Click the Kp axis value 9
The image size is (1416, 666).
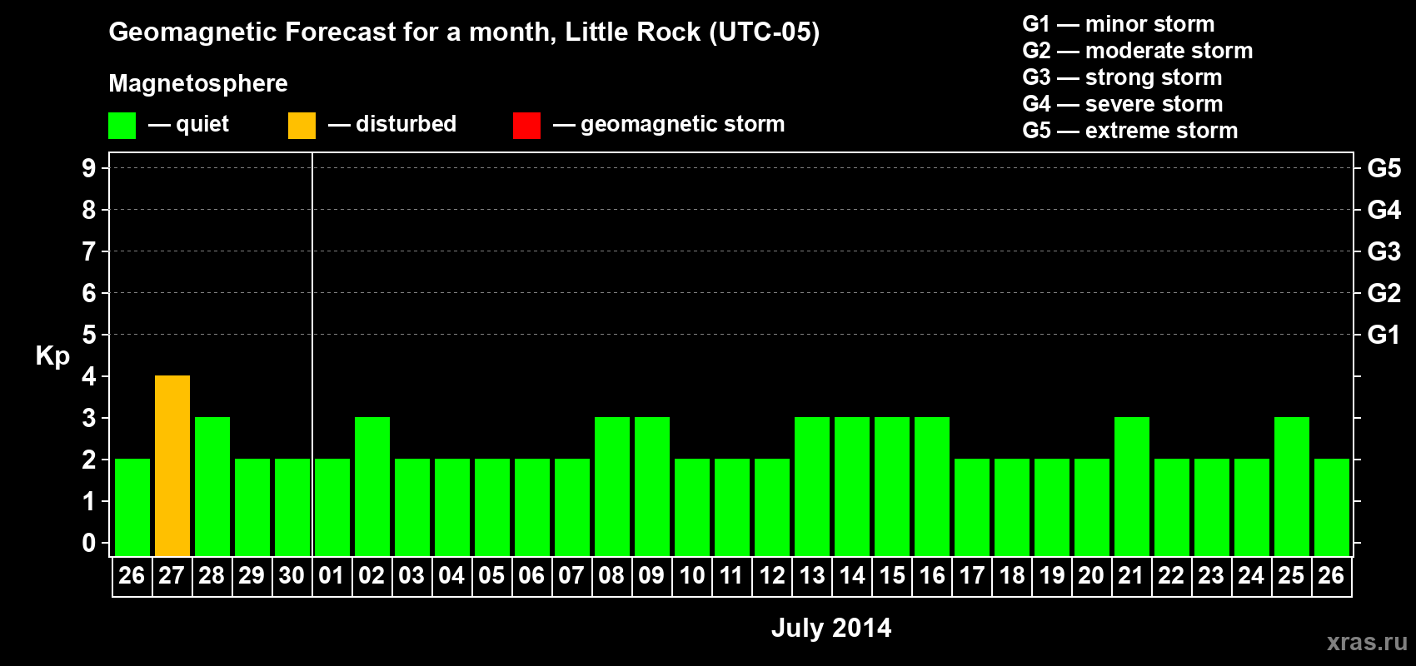(x=88, y=168)
